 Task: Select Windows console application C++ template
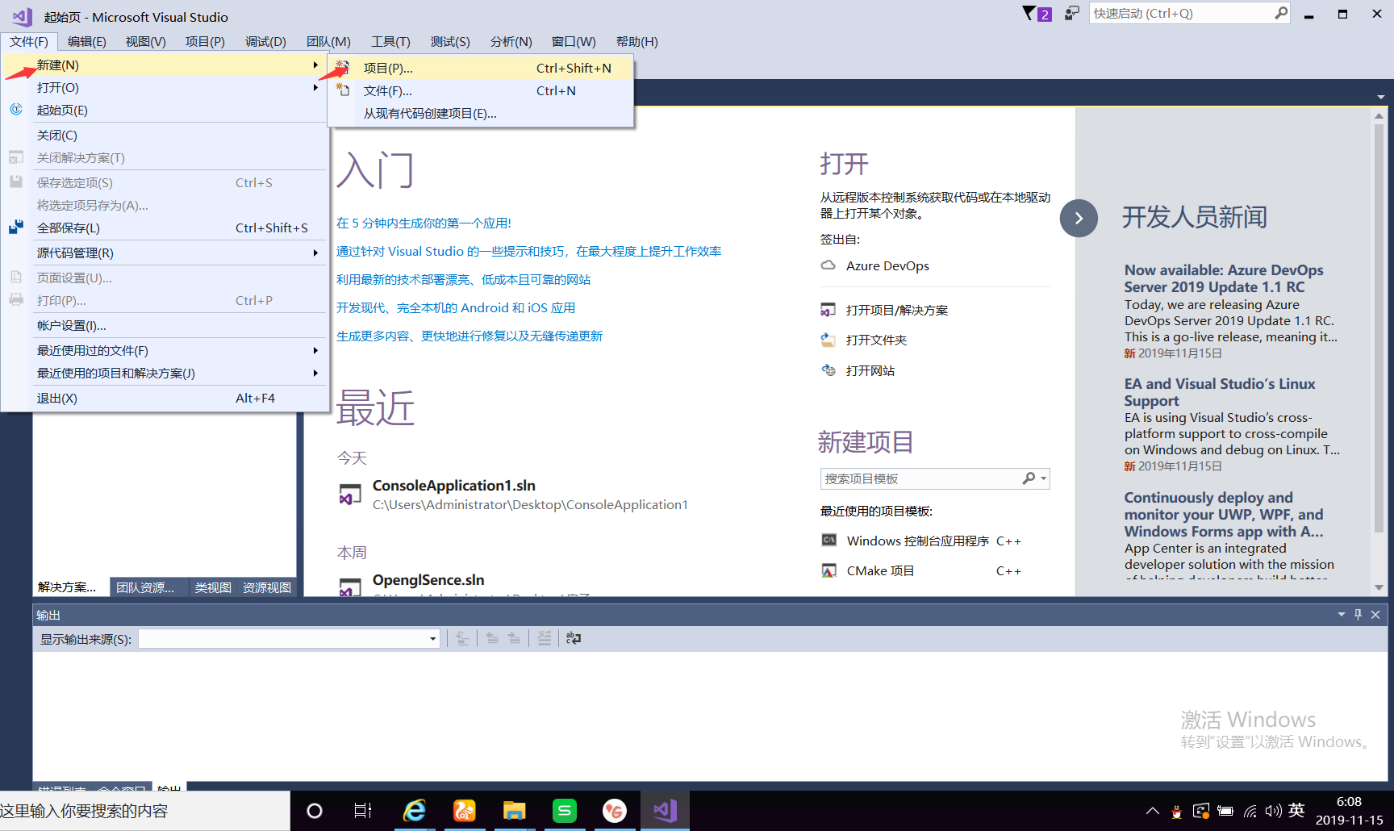933,541
